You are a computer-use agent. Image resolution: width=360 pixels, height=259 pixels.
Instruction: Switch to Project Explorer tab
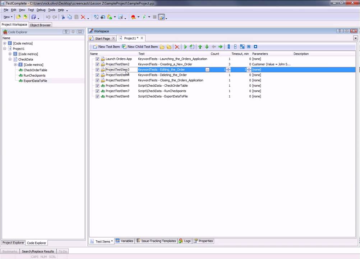pyautogui.click(x=13, y=243)
